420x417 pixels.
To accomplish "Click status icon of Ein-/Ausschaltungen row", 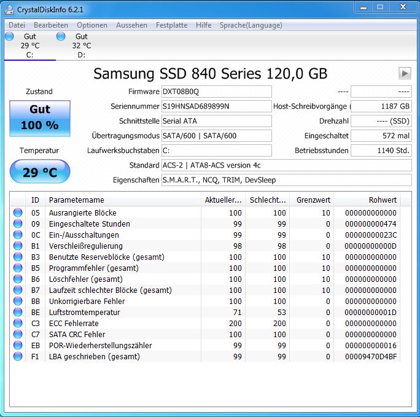I will (18, 235).
